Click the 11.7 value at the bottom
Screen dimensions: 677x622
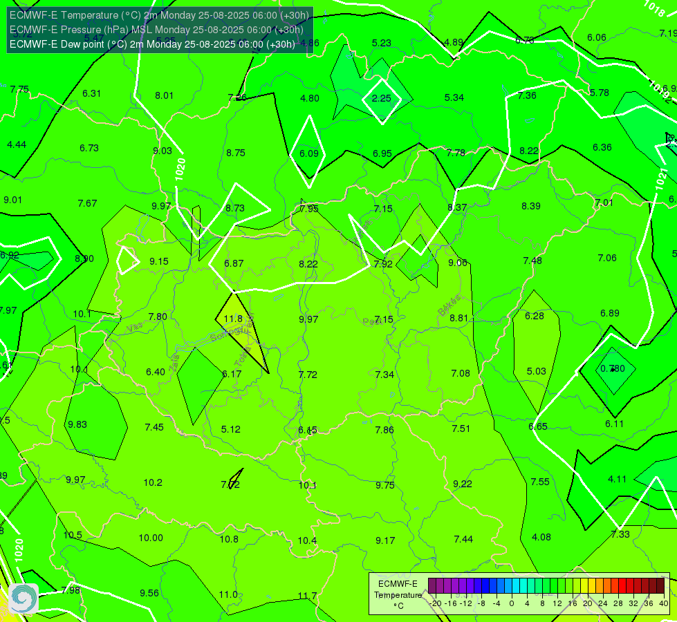click(308, 596)
